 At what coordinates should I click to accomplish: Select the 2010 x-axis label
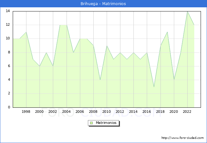click(x=106, y=112)
